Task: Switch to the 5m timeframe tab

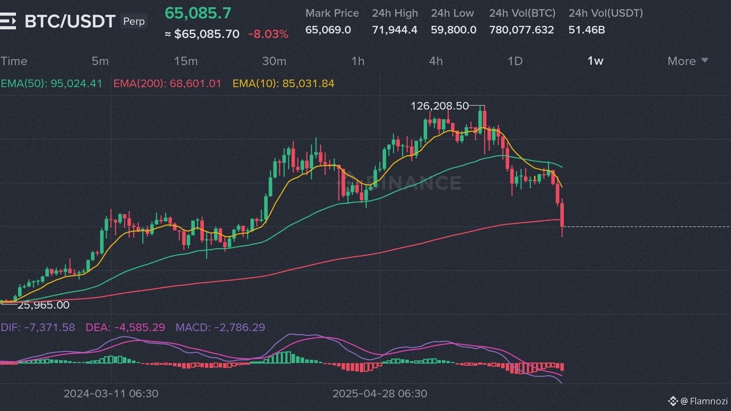Action: [100, 61]
